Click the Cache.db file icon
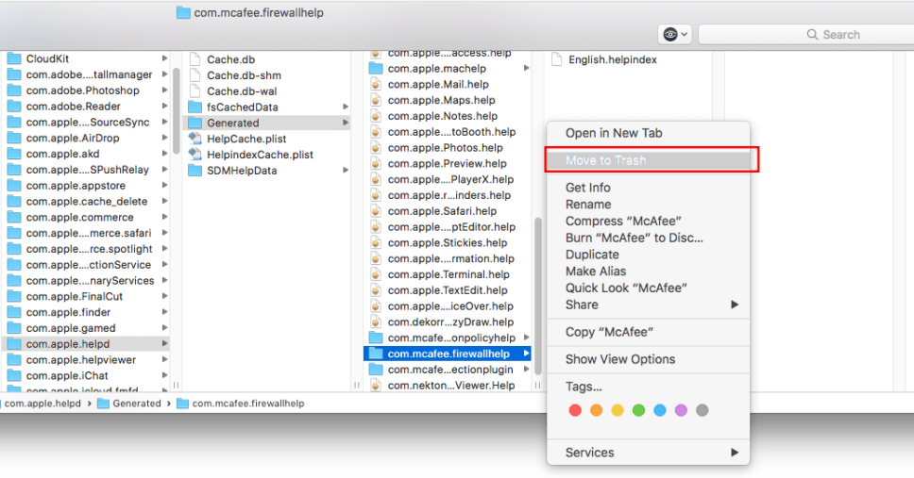The height and width of the screenshot is (478, 914). [195, 59]
